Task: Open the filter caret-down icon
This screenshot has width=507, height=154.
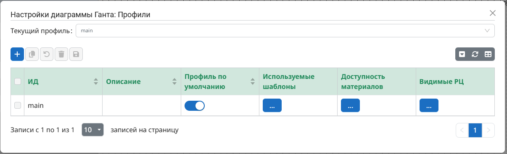Action: [x=462, y=54]
